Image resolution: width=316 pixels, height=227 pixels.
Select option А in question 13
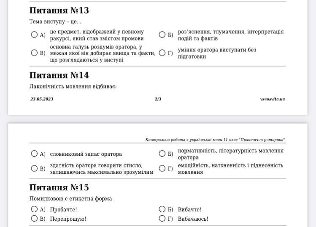(x=34, y=35)
